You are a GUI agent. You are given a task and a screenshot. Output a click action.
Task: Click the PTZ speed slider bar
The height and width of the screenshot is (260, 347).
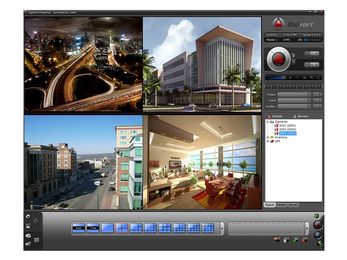(x=276, y=78)
